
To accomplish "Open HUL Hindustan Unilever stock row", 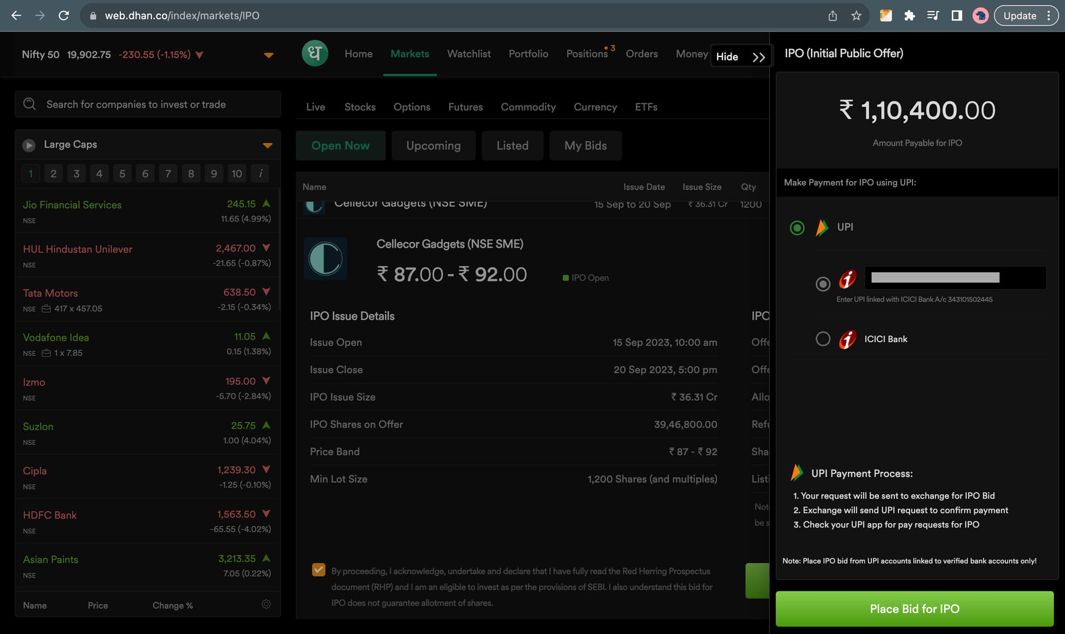I will (147, 255).
